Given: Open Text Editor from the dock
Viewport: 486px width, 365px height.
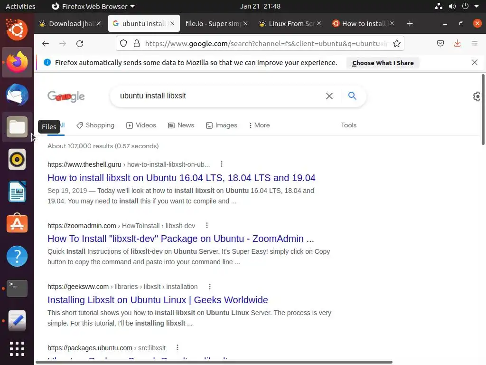Looking at the screenshot, I should pyautogui.click(x=17, y=321).
